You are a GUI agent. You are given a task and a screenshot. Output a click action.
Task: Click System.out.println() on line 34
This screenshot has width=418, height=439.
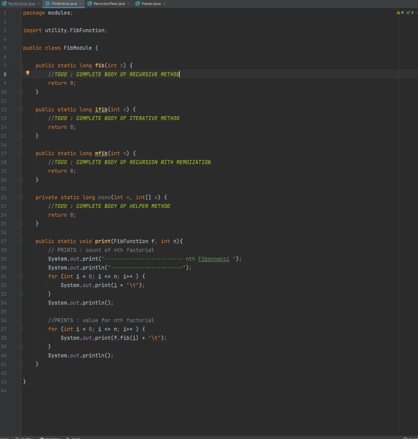pos(81,303)
